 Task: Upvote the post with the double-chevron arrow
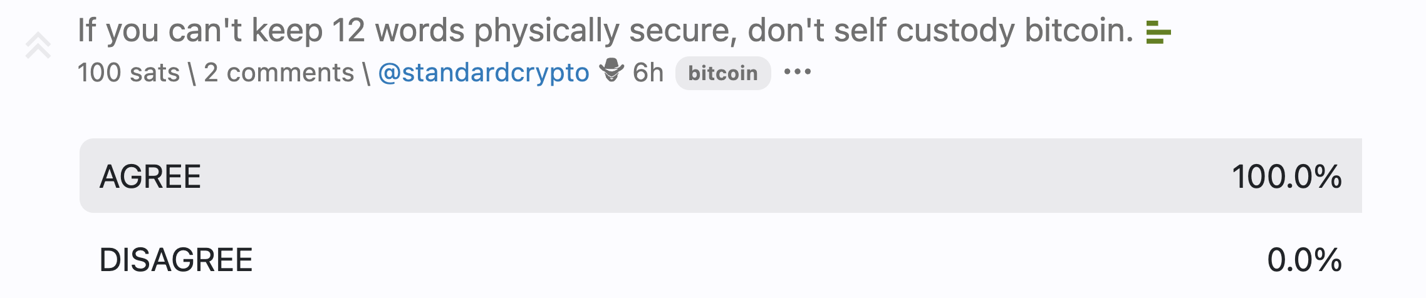click(x=38, y=46)
